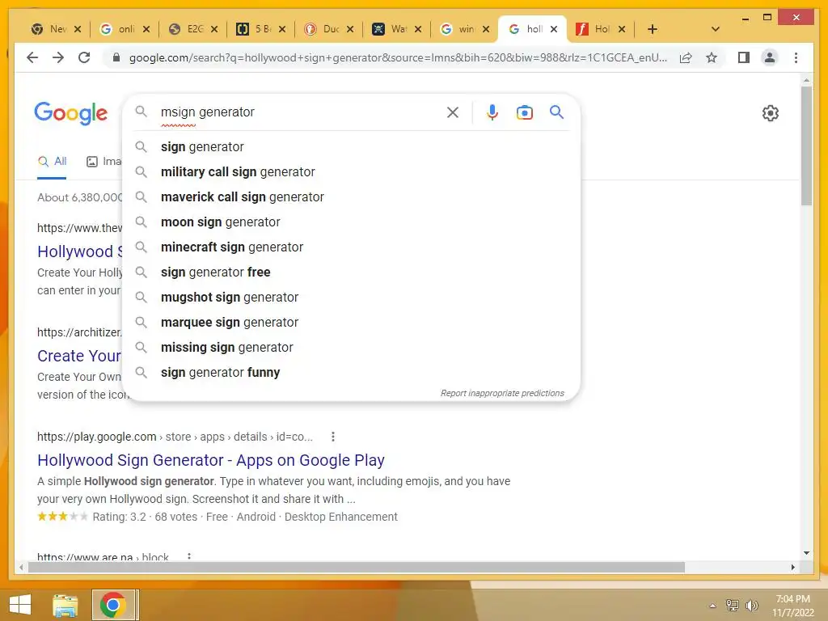Click in the Google search text field
The height and width of the screenshot is (621, 828).
click(298, 112)
